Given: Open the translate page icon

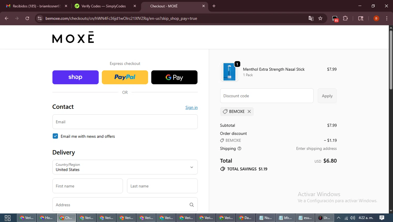Looking at the screenshot, I should coord(311,18).
